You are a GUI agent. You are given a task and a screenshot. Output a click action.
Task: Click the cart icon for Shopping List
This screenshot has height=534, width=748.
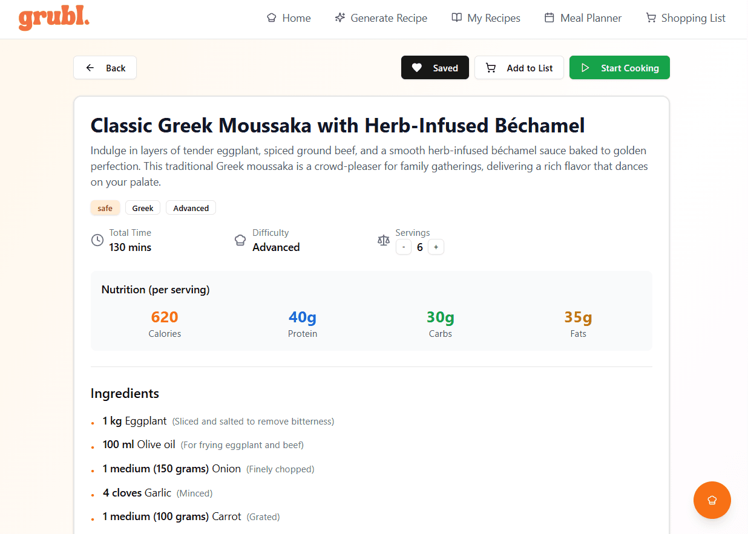click(651, 18)
